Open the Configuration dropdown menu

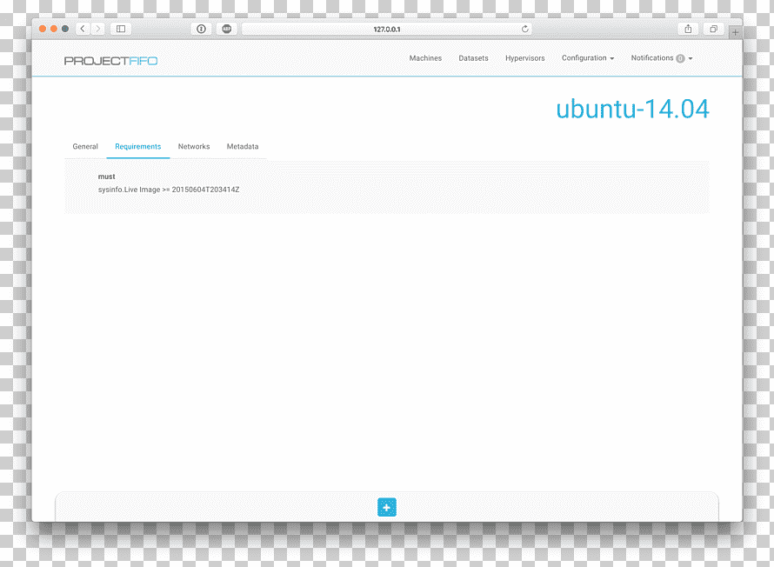tap(588, 57)
